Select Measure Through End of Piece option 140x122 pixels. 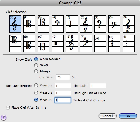point(36,93)
